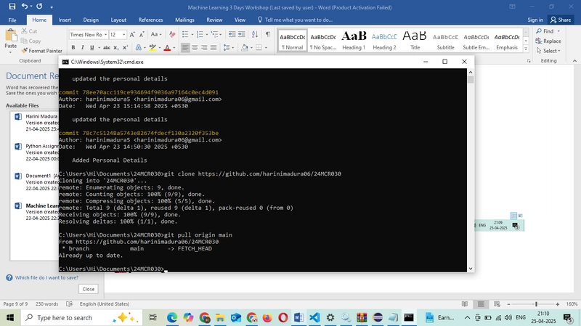
Task: Expand the Styles gallery More arrow
Action: pos(526,49)
